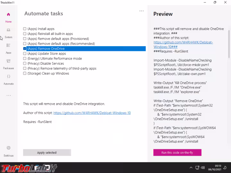This screenshot has height=173, width=231.
Task: Select the '(Apps) Remove OneDrive' row text
Action: (x=46, y=49)
